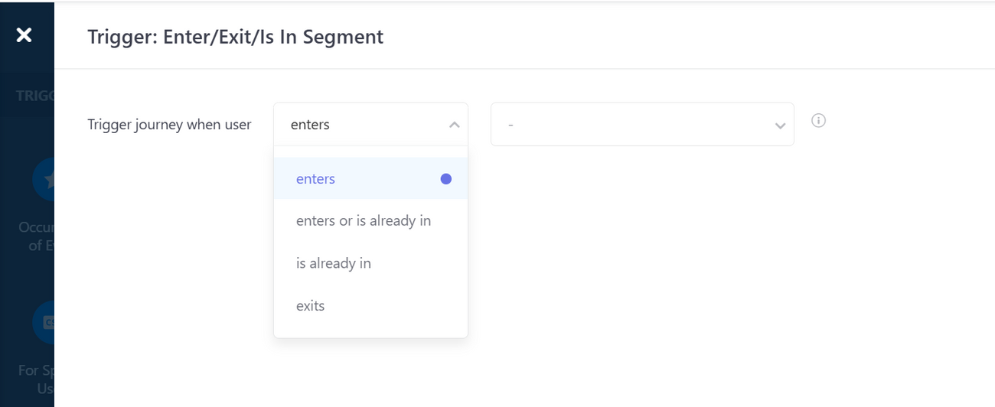Image resolution: width=995 pixels, height=407 pixels.
Task: Open the empty segment selection field
Action: (x=628, y=125)
